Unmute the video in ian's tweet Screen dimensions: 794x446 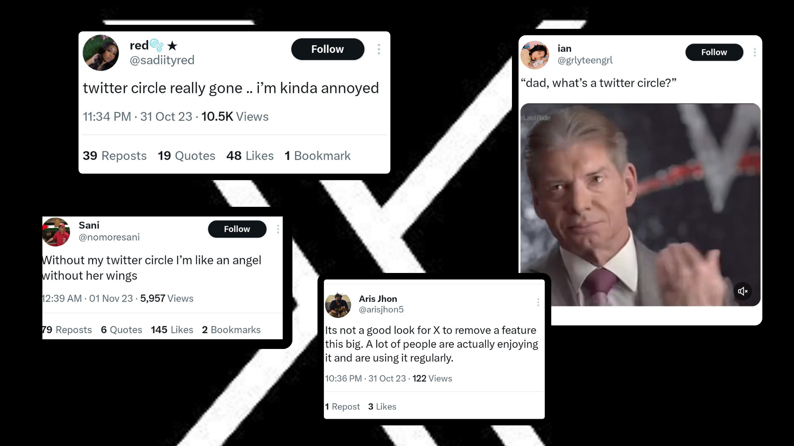tap(743, 291)
